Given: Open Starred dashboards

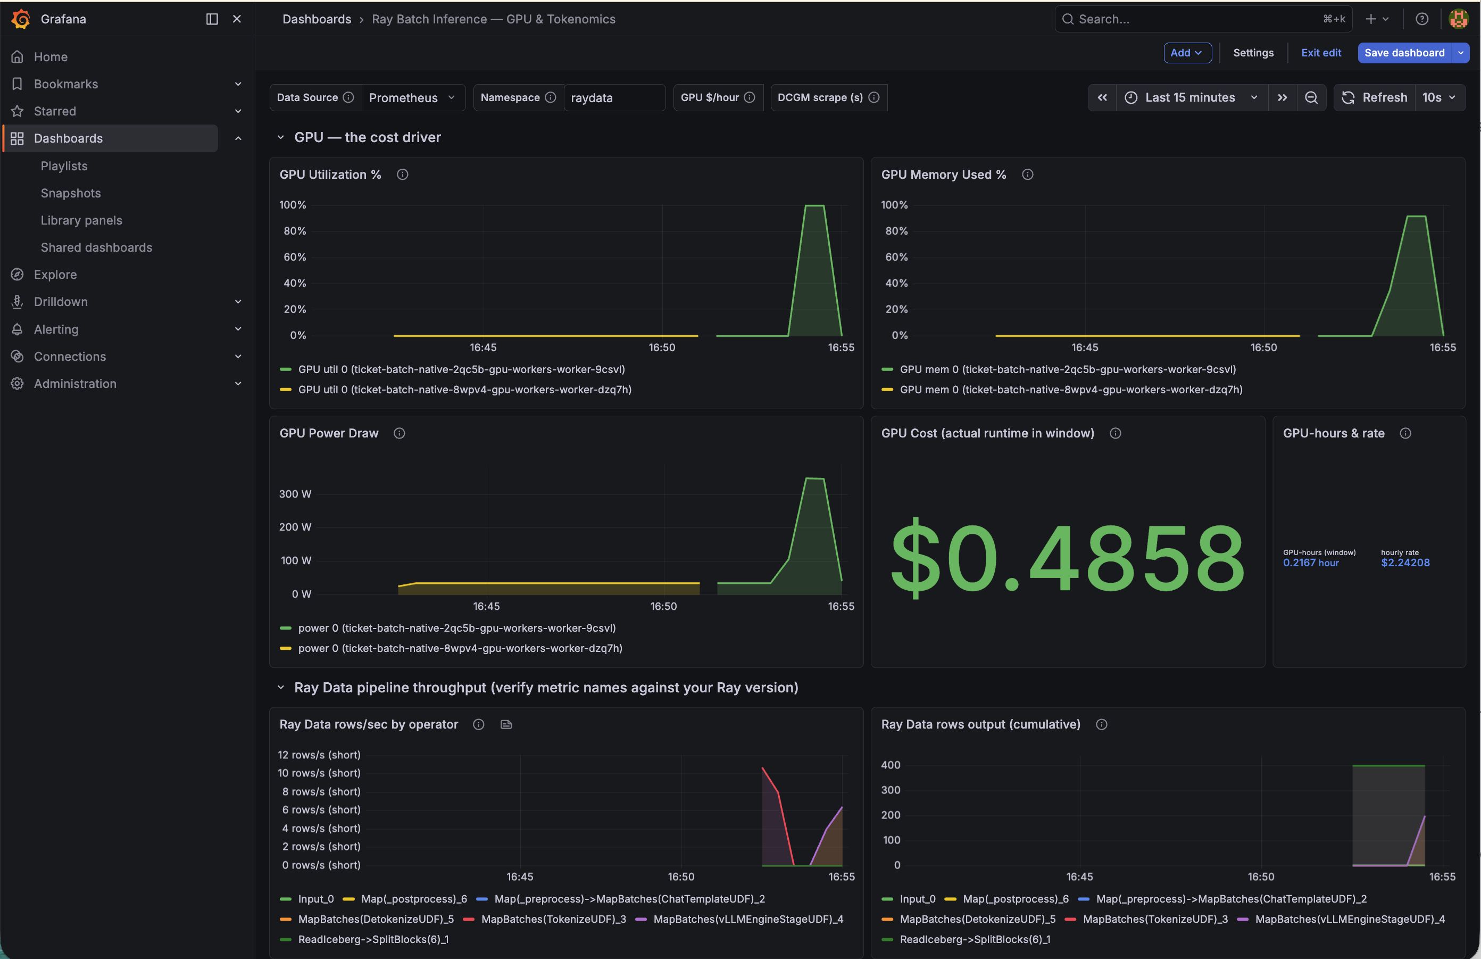Looking at the screenshot, I should tap(55, 111).
